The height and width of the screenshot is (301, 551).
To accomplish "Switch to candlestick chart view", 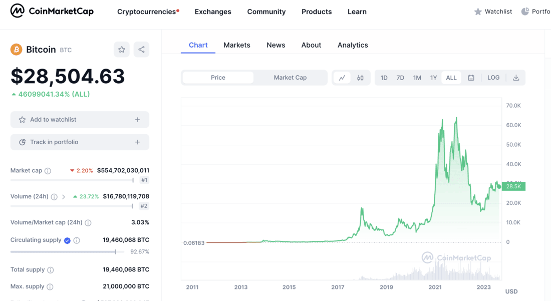I will point(360,78).
